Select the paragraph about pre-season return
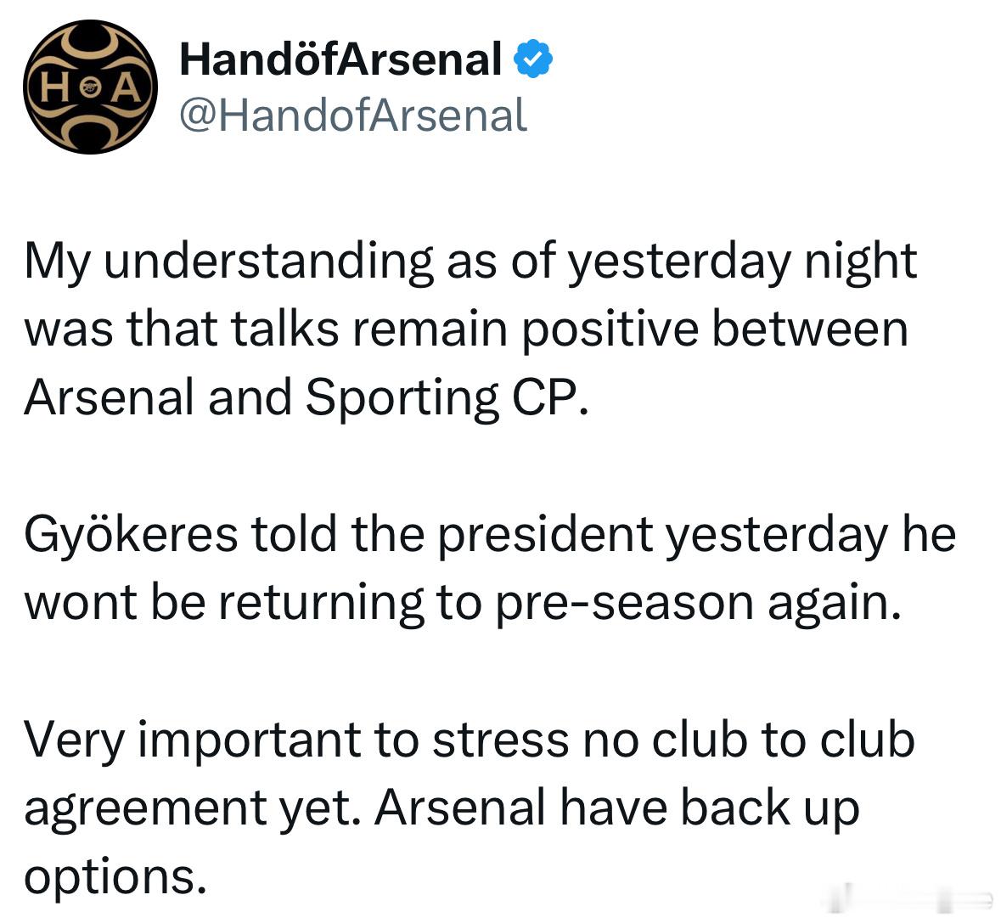The width and height of the screenshot is (1001, 923). pos(490,568)
